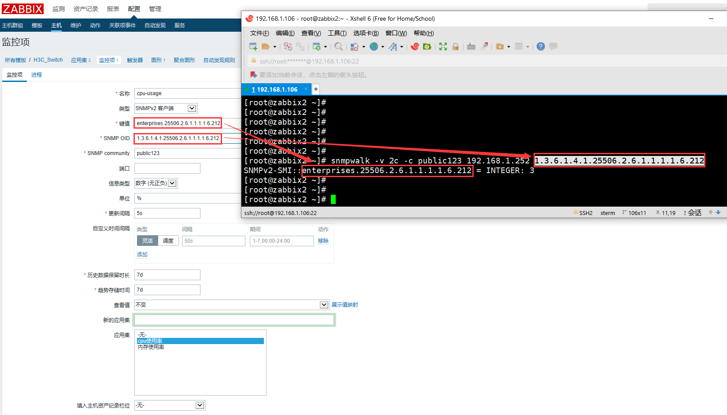Open the 信息类型 数字 dropdown
This screenshot has height=415, width=727.
156,183
